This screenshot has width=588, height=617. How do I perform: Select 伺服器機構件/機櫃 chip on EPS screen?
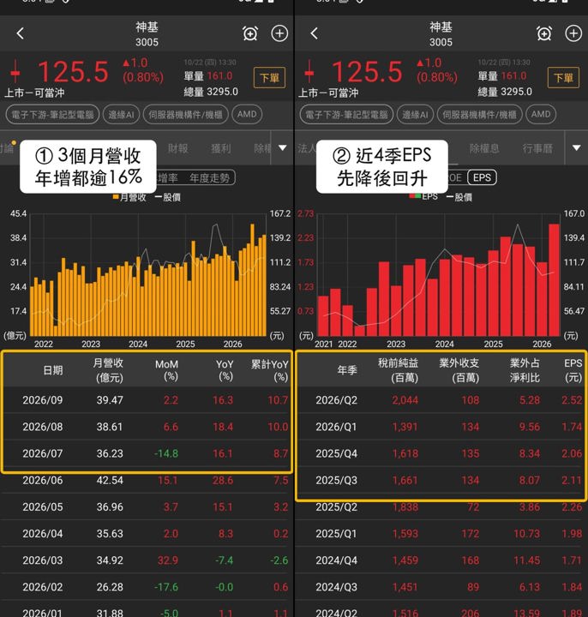[x=479, y=115]
